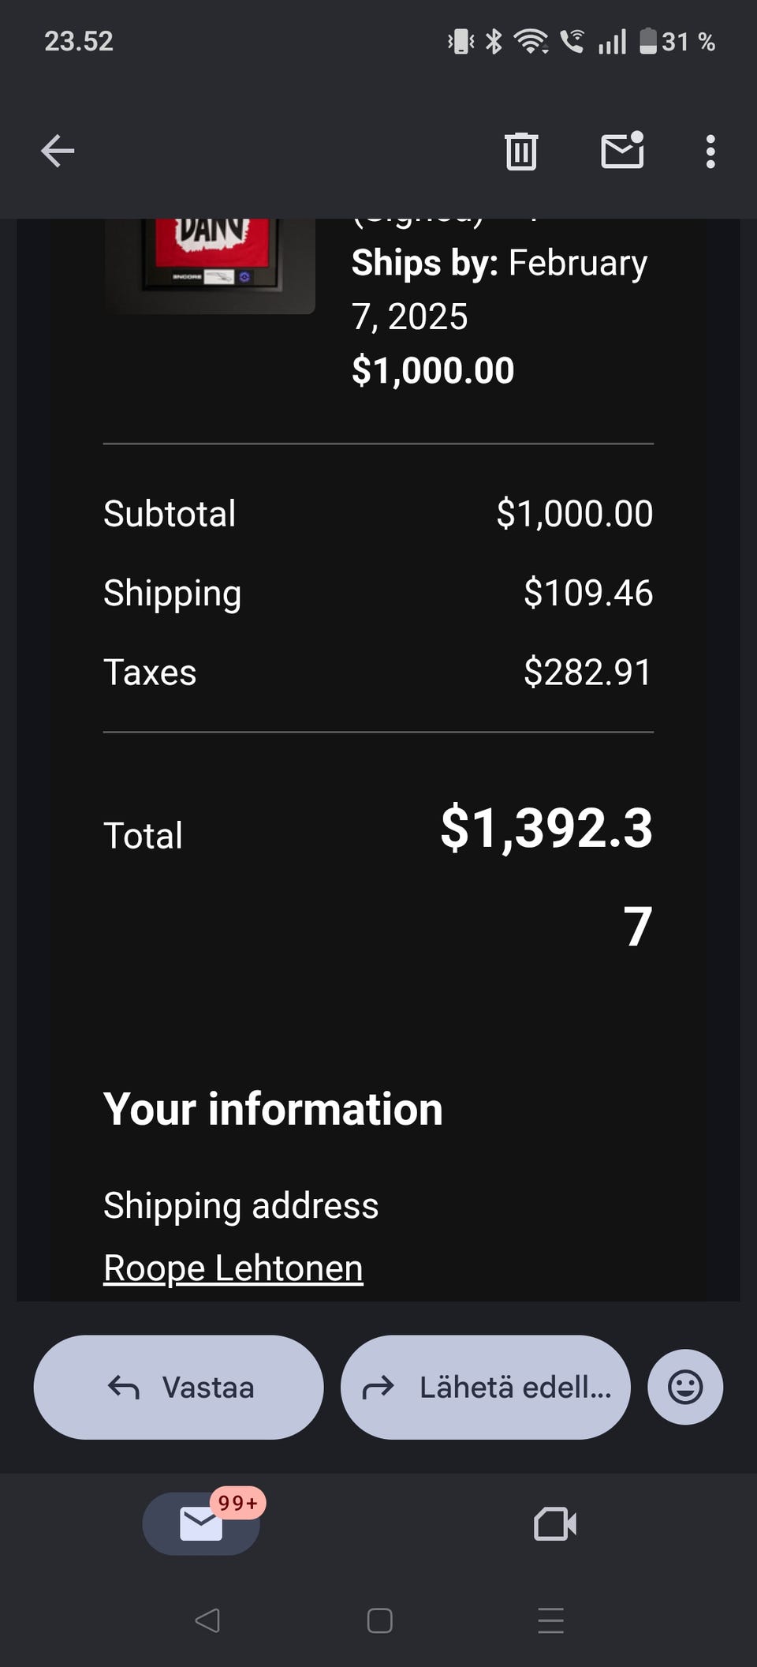Tap the Android back navigation button
The height and width of the screenshot is (1667, 757).
[207, 1620]
